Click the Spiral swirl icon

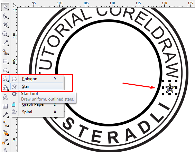pyautogui.click(x=14, y=112)
